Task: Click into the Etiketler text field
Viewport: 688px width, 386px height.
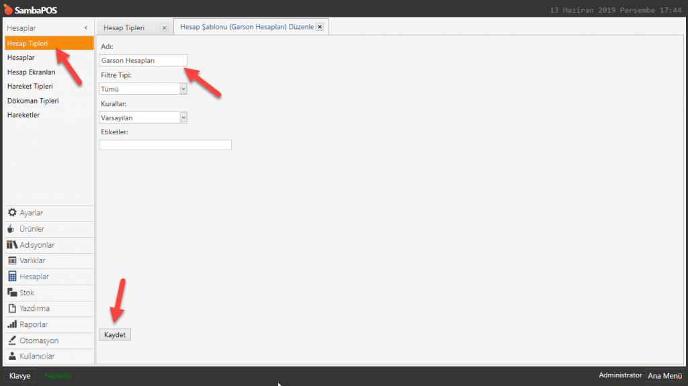Action: [x=165, y=145]
